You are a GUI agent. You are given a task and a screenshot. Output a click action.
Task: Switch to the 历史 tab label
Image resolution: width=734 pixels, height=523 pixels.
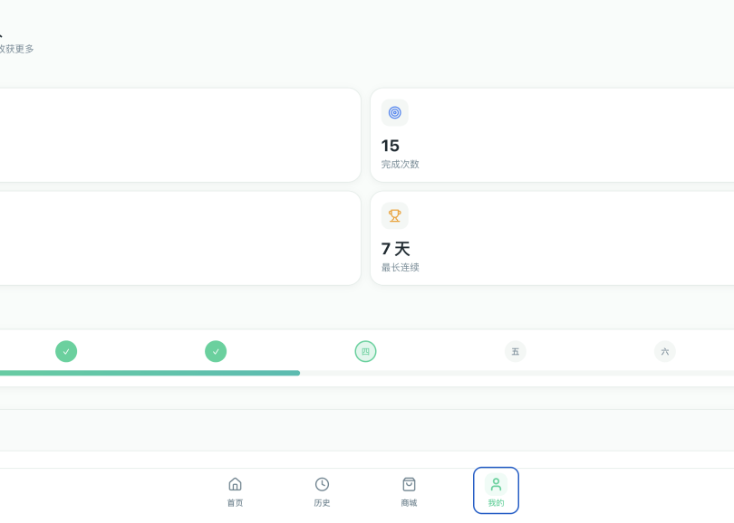(x=322, y=503)
